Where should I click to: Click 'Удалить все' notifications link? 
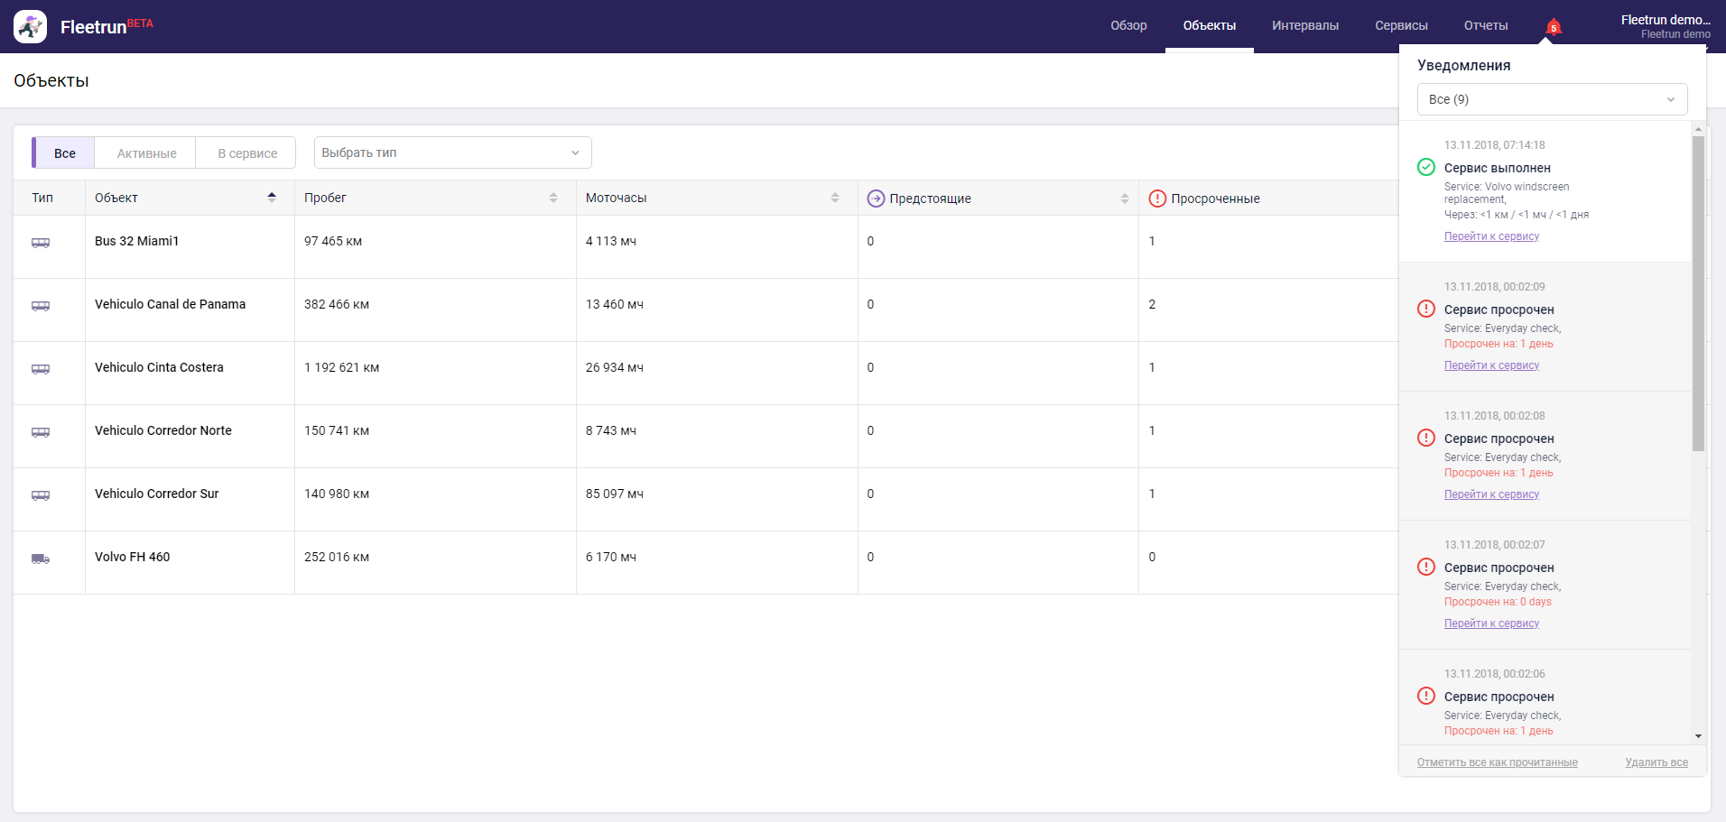(x=1656, y=762)
